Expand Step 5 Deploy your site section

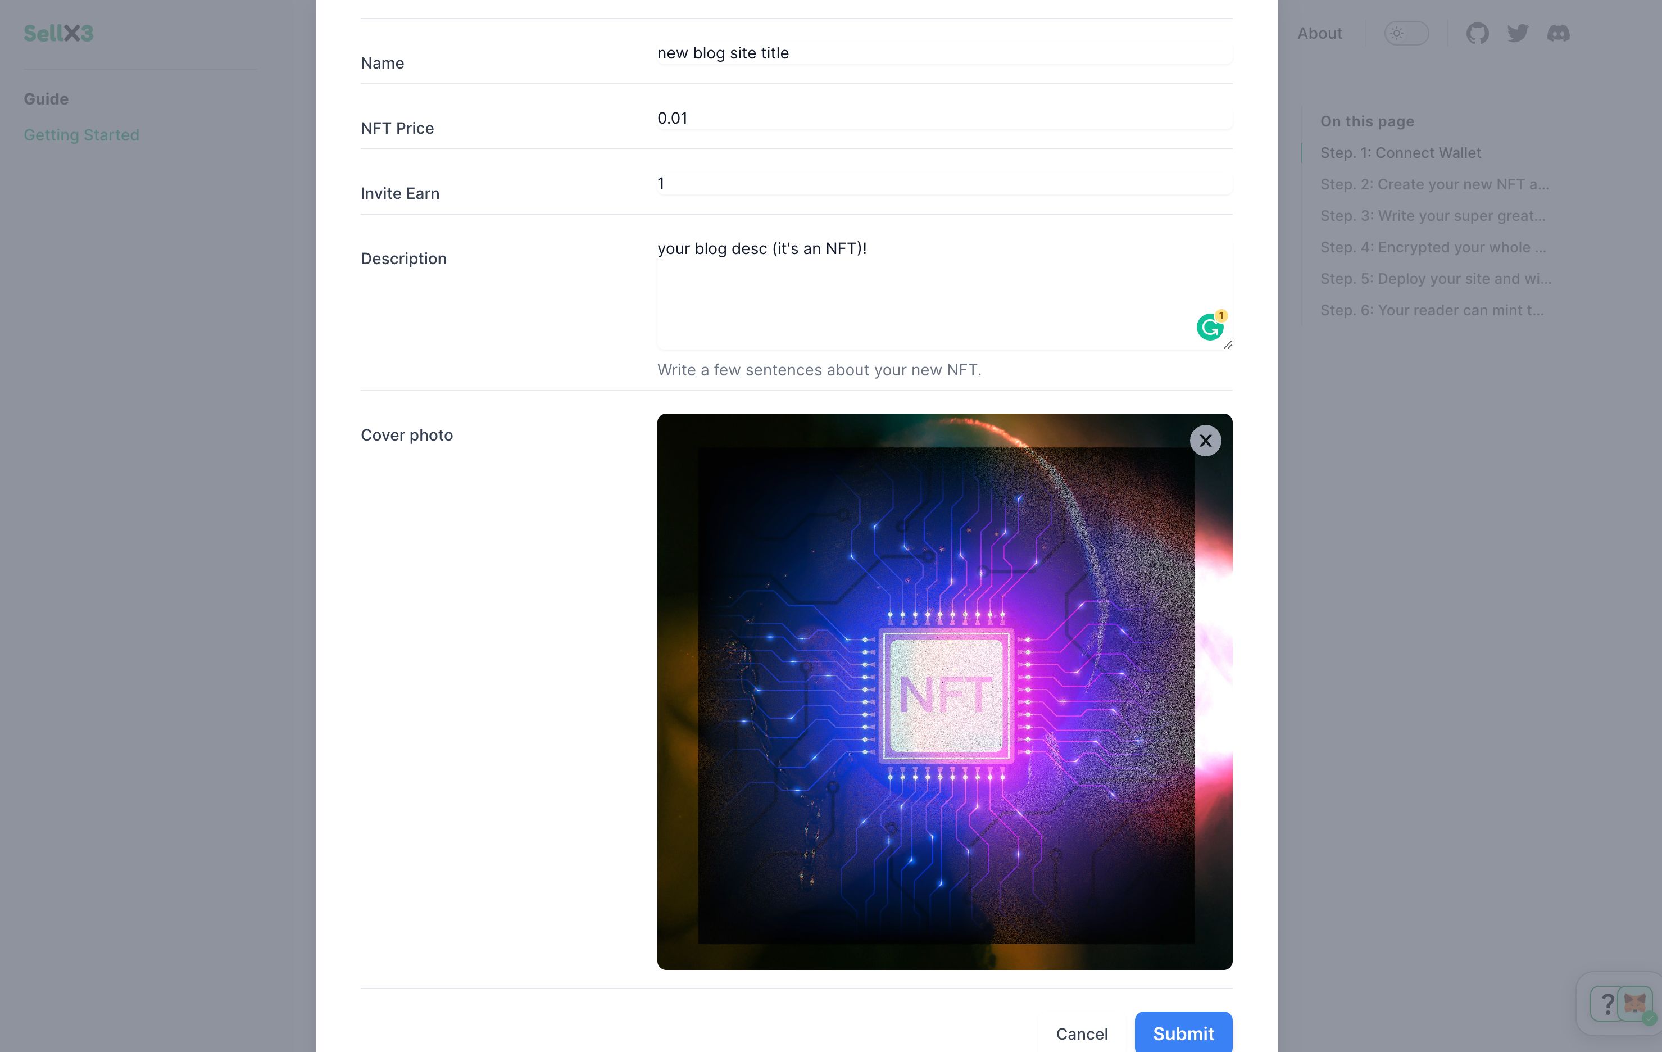[x=1436, y=279]
